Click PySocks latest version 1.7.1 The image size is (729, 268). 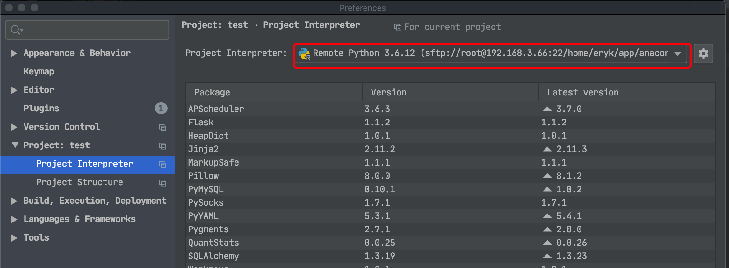tap(554, 203)
